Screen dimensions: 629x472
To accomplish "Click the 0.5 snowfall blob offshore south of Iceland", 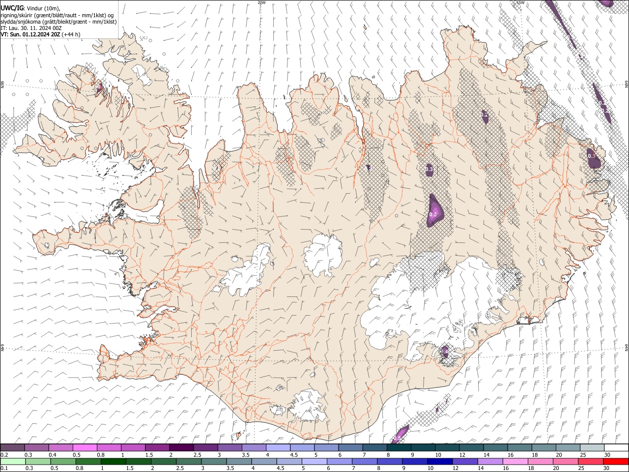I will coord(400,434).
